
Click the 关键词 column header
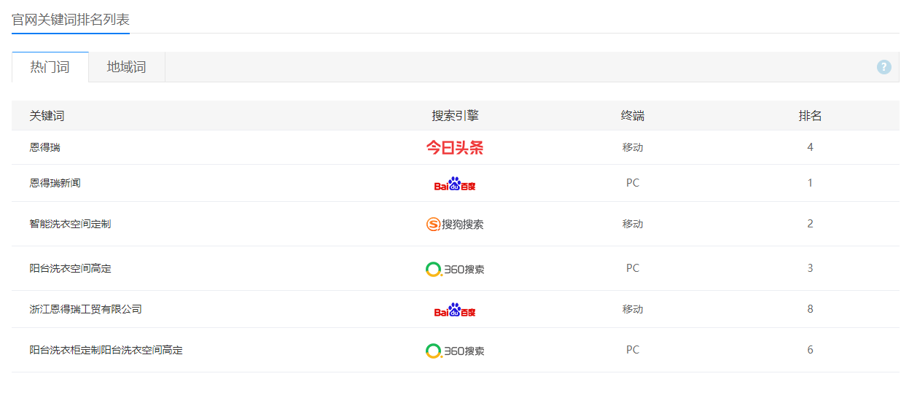pyautogui.click(x=47, y=116)
